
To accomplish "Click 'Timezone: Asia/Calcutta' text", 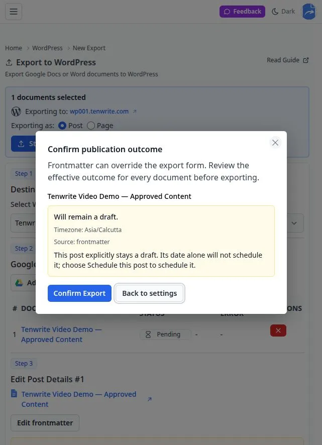I will 87,230.
